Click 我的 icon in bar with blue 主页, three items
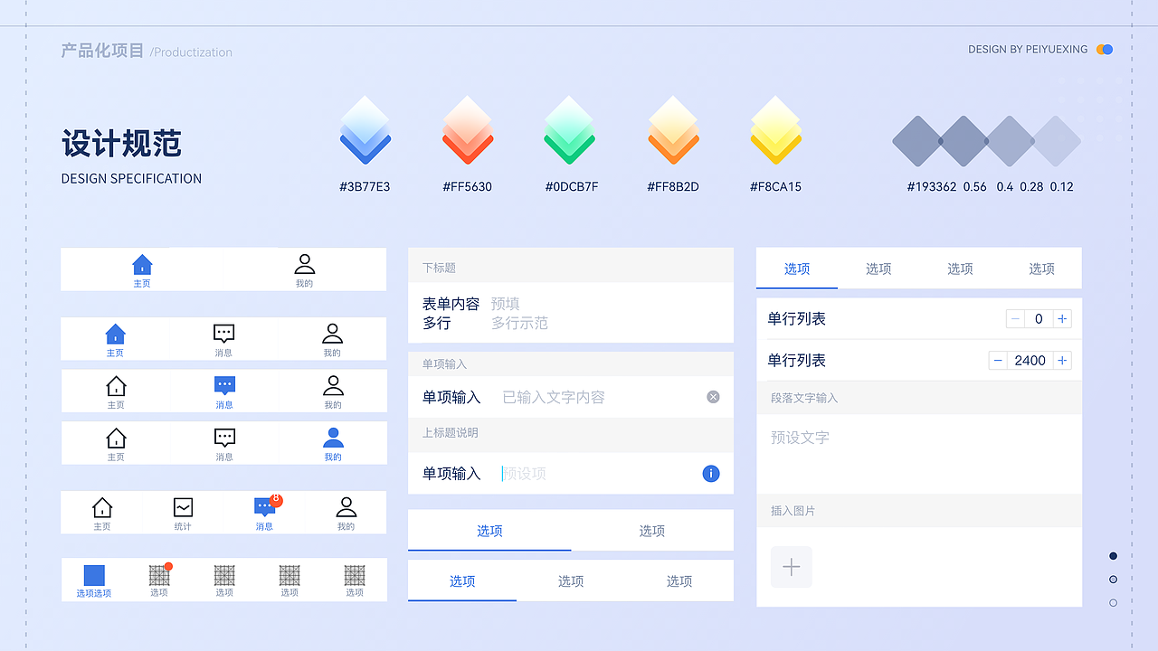Screen dimensions: 1158x651 pos(333,334)
